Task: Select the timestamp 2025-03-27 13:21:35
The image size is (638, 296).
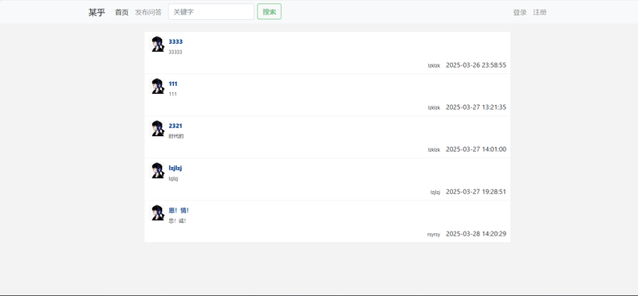Action: [x=476, y=107]
